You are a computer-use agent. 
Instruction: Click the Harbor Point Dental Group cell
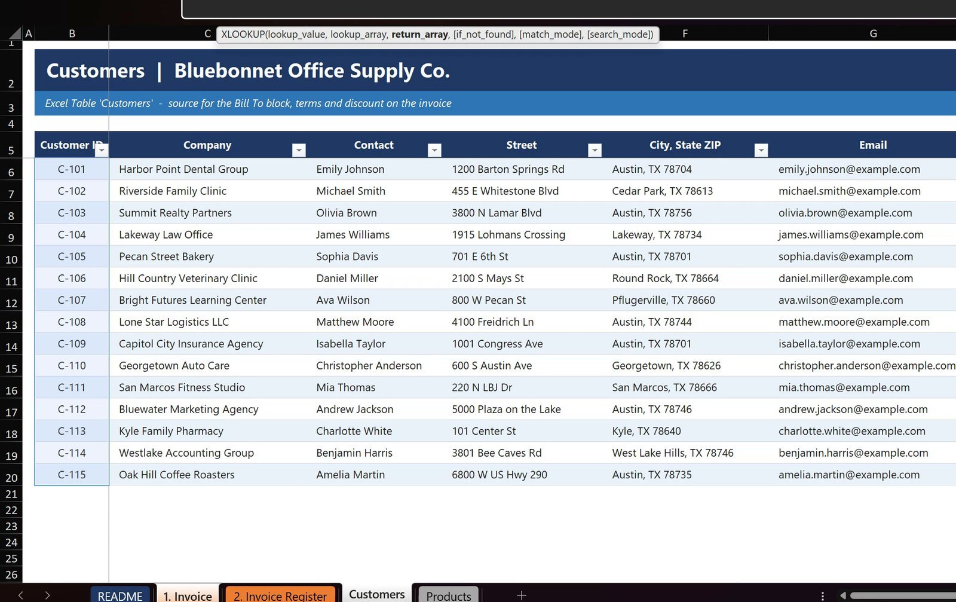click(x=208, y=169)
